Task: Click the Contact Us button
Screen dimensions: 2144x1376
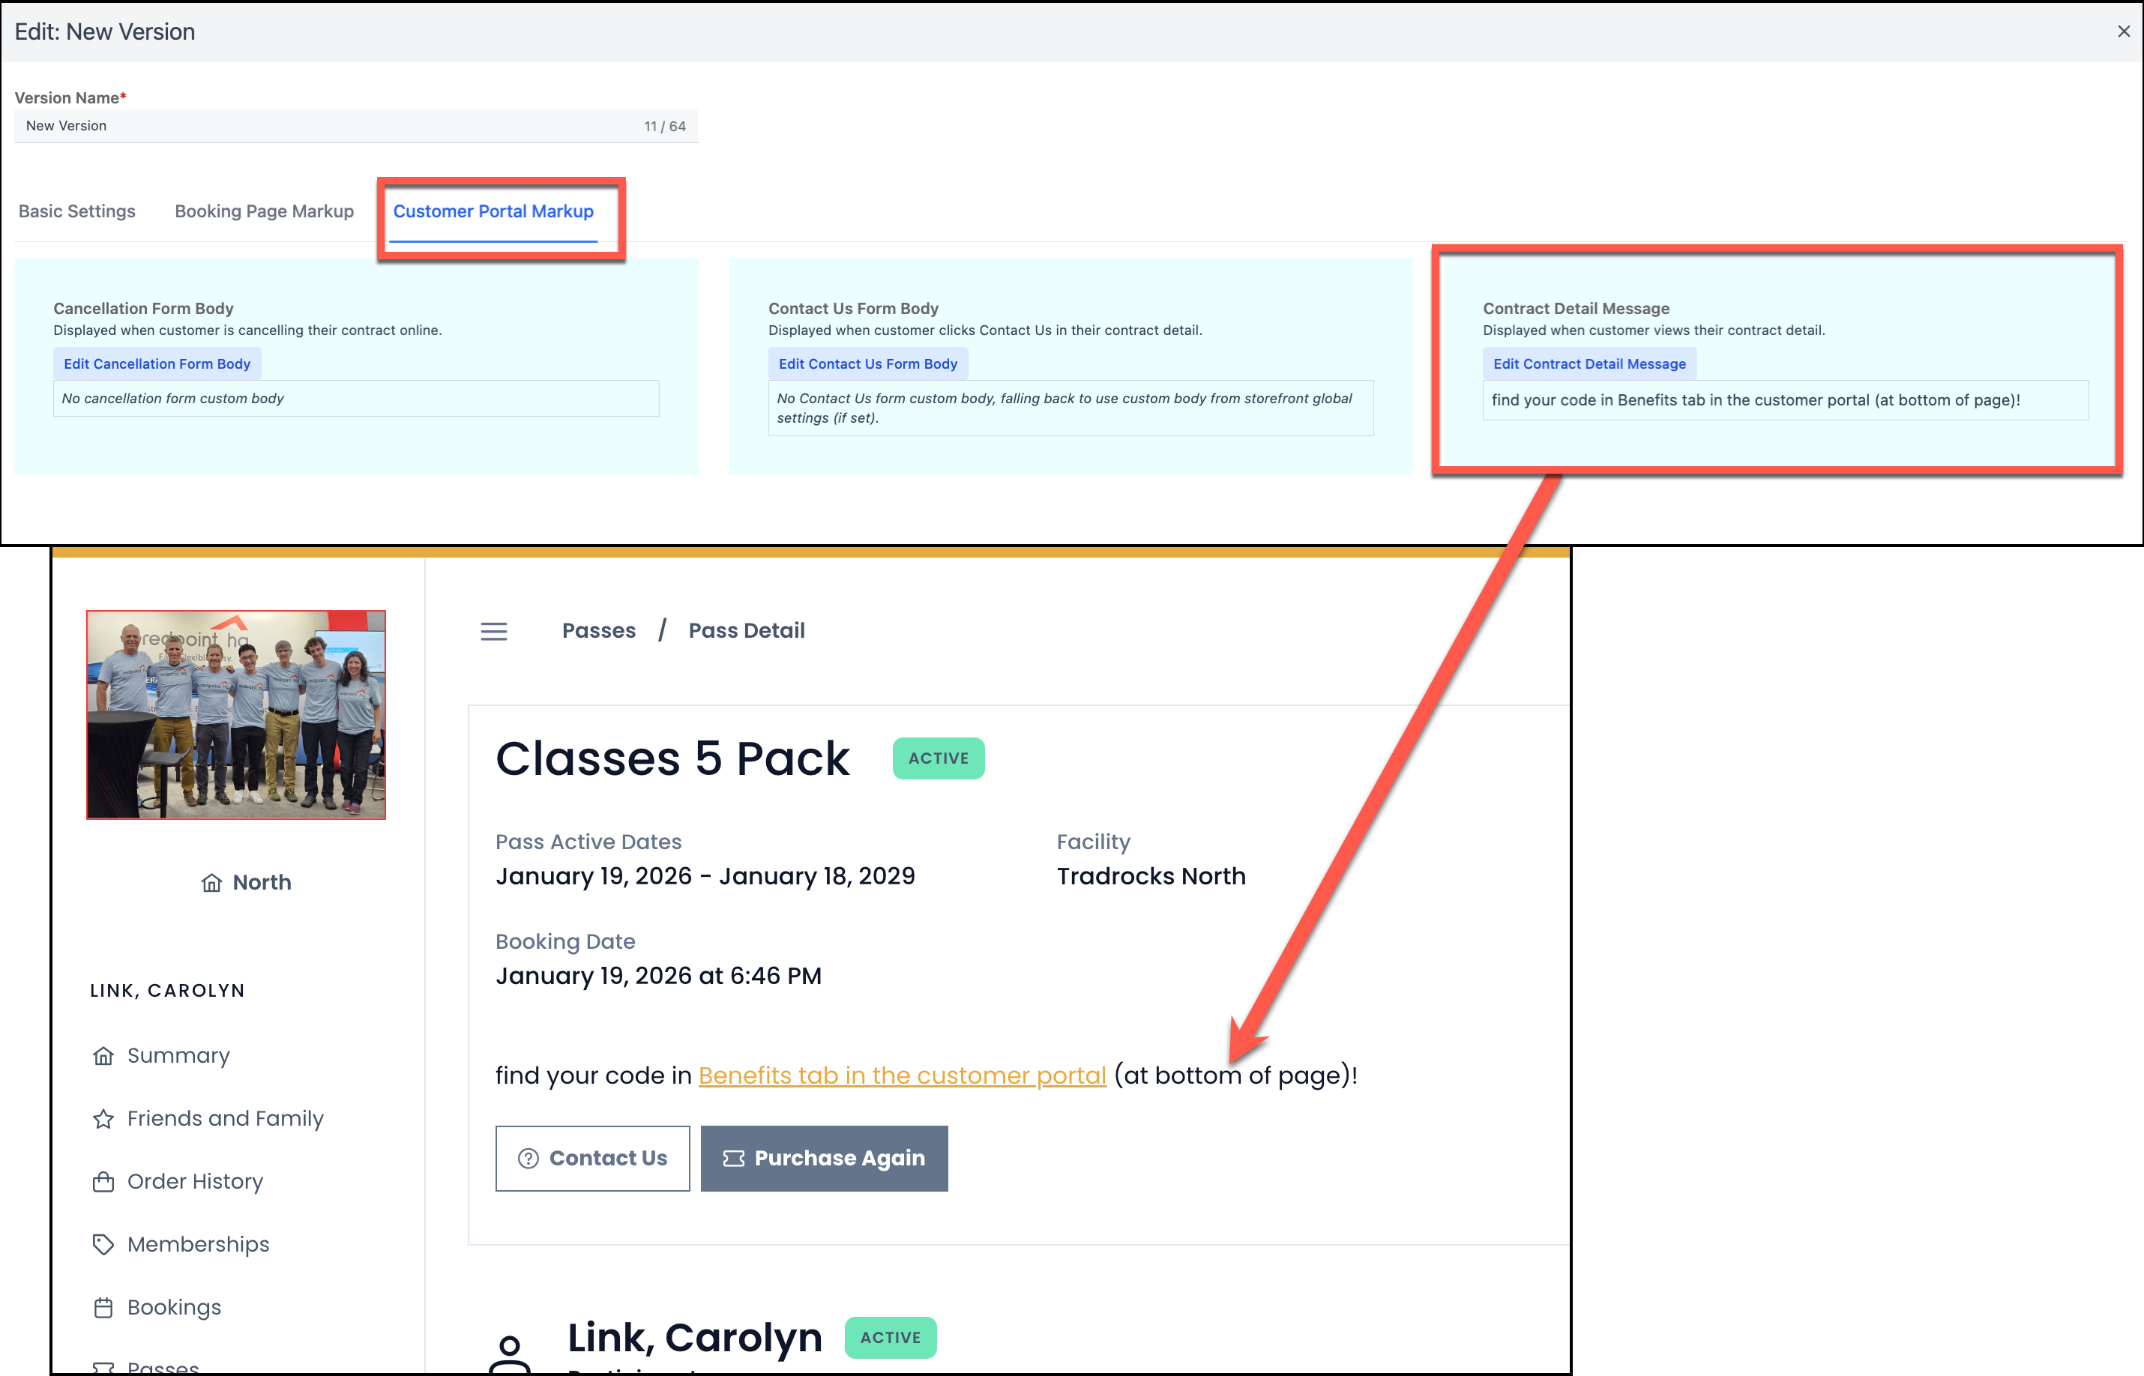Action: tap(592, 1159)
